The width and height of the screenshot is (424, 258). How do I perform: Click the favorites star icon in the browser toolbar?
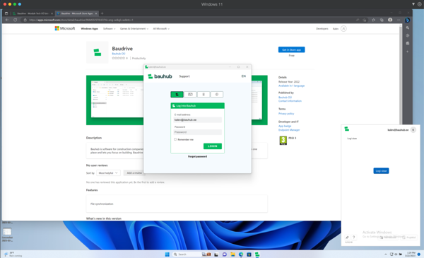pos(373,20)
